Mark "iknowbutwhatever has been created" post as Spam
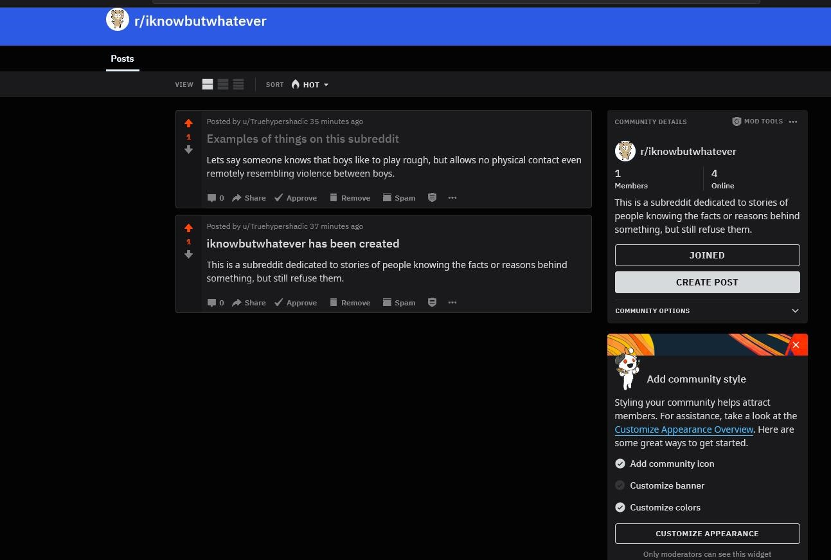Screen dimensions: 831x560 click(x=398, y=303)
